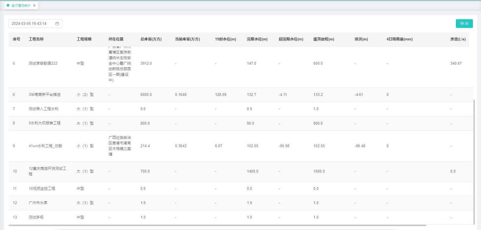Select the 运行情况统计 tab
481x230 pixels.
pos(19,5)
